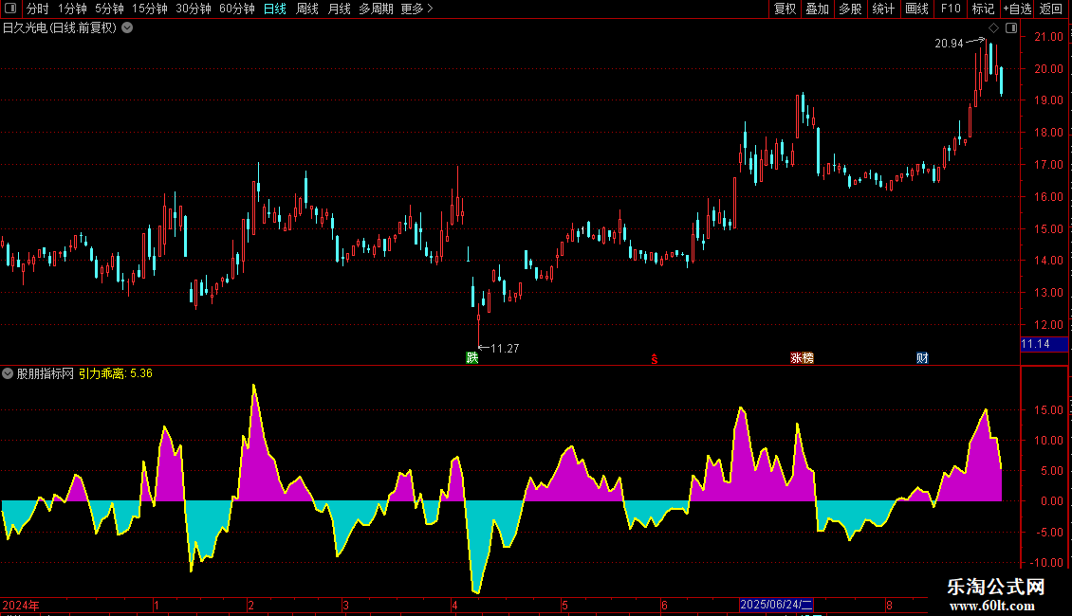Click the 标记 mark button

[x=983, y=9]
